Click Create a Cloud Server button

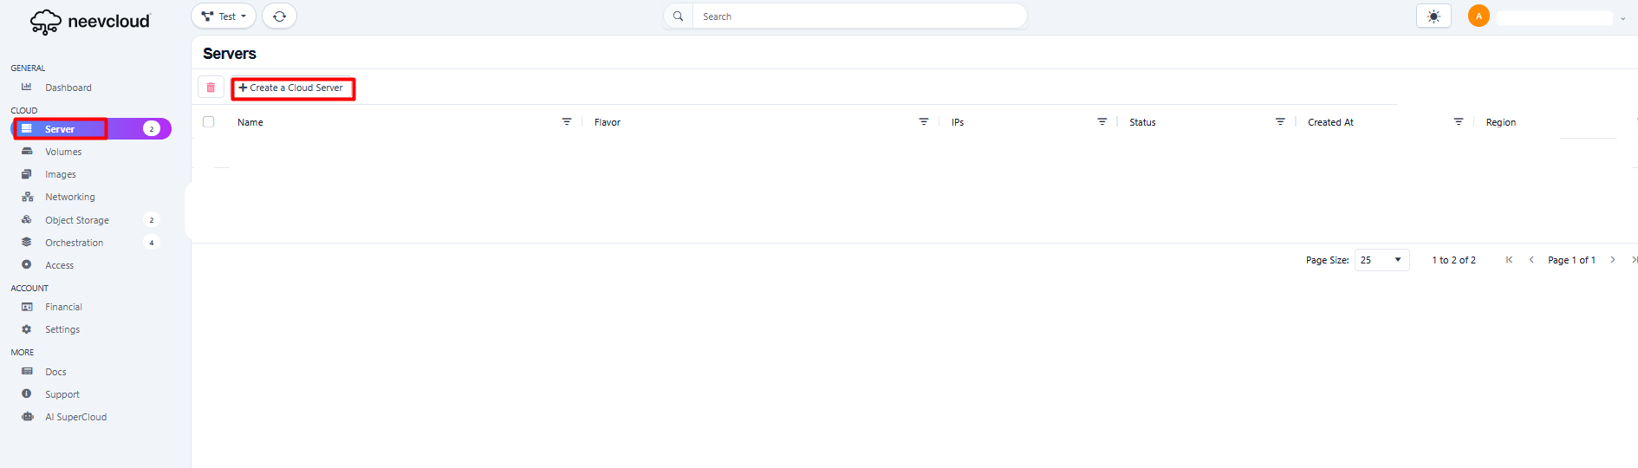pyautogui.click(x=292, y=88)
